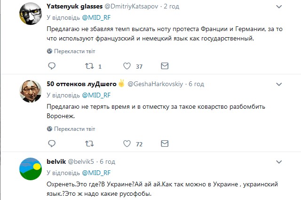Viewport: 301px width, 200px height.
Task: Expand menu chevron on 50 оттенков луДшего tweet
Action: pyautogui.click(x=279, y=85)
